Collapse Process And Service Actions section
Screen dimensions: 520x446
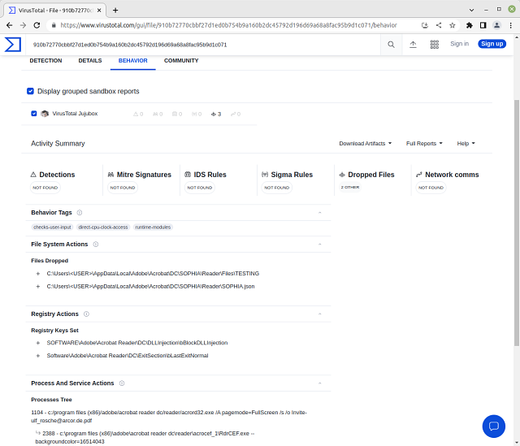tap(319, 383)
